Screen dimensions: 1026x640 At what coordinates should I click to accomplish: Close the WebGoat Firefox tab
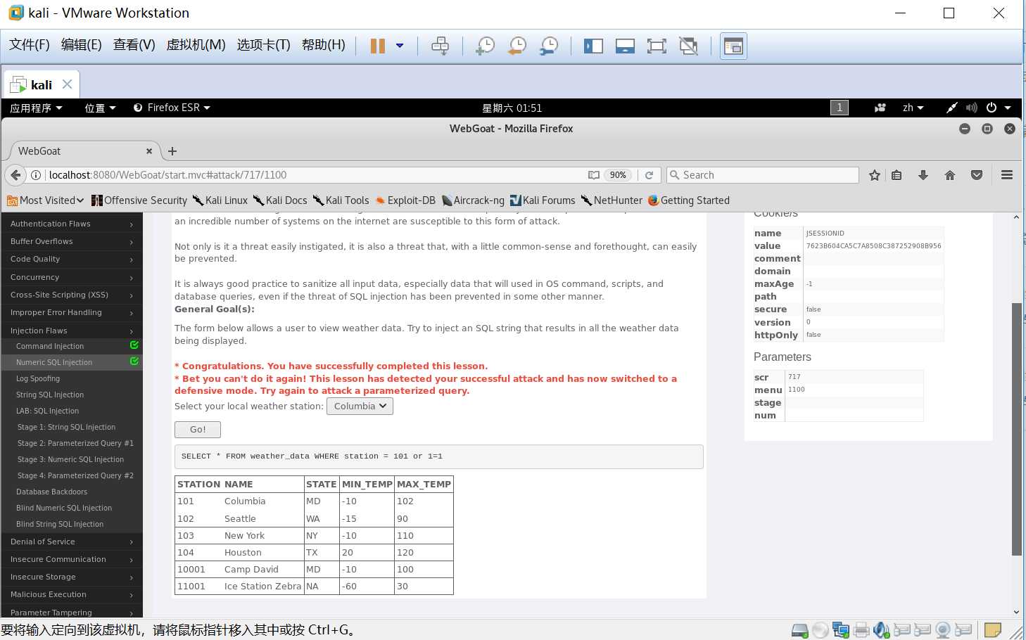pos(149,151)
